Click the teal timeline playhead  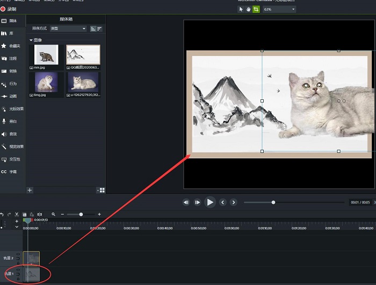(28, 221)
